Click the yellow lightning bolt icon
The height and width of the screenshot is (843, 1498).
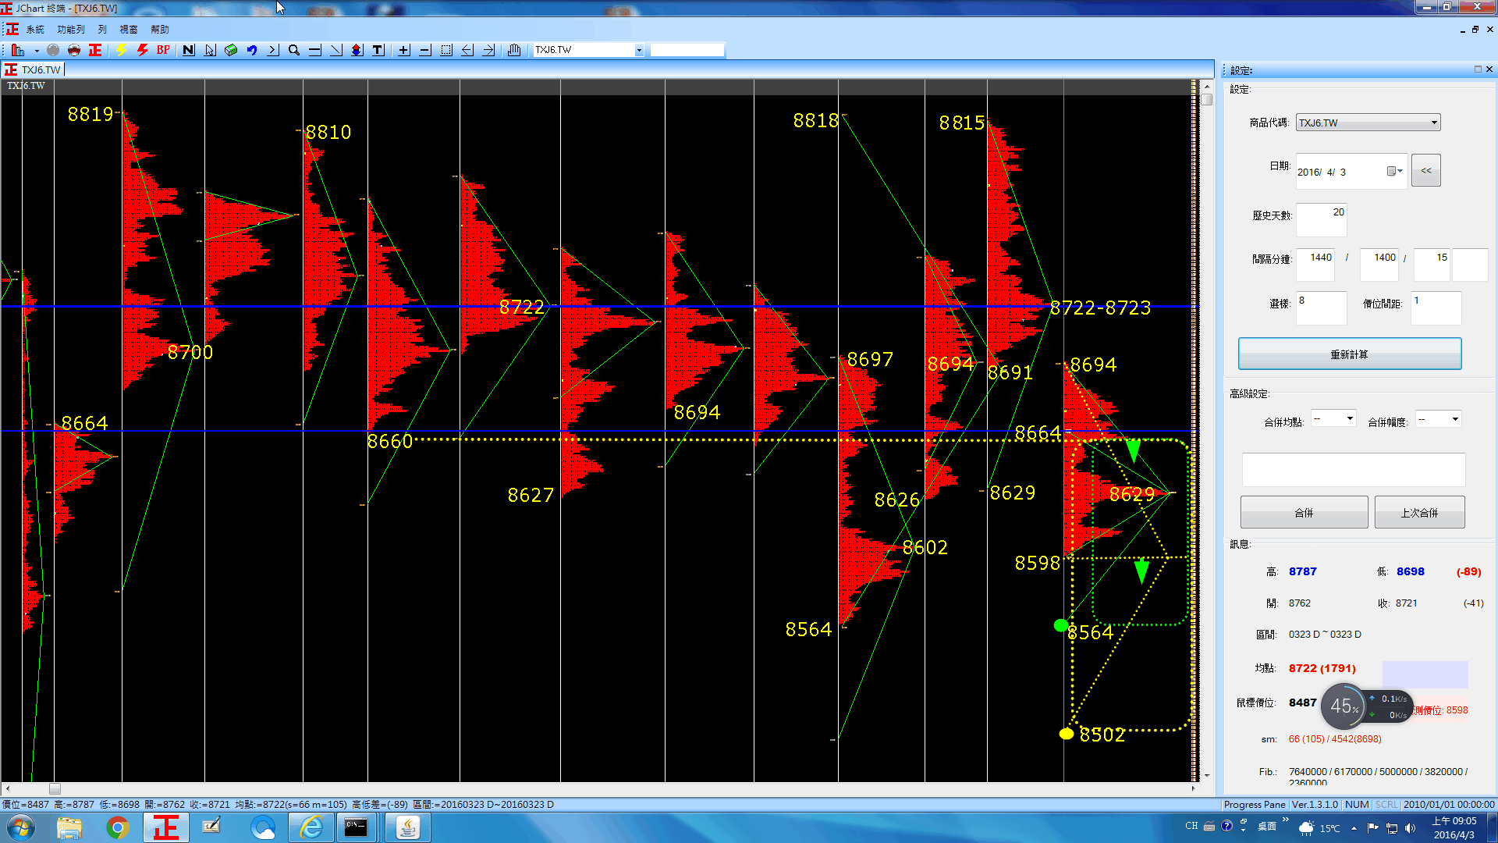(x=121, y=50)
